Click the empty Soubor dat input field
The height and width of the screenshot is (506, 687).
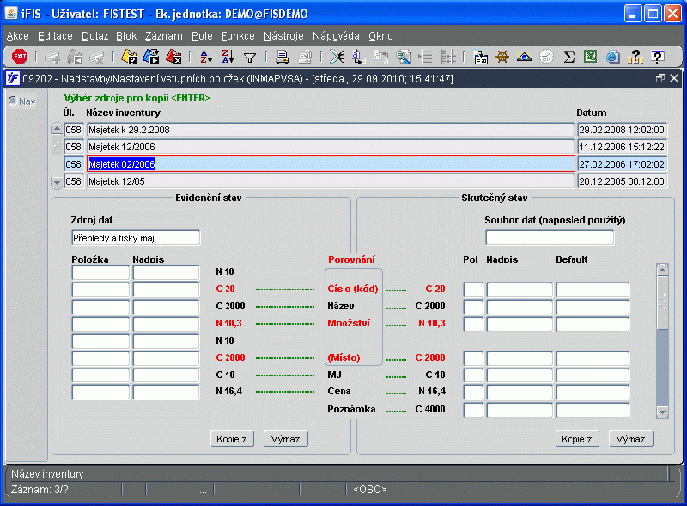click(x=550, y=238)
